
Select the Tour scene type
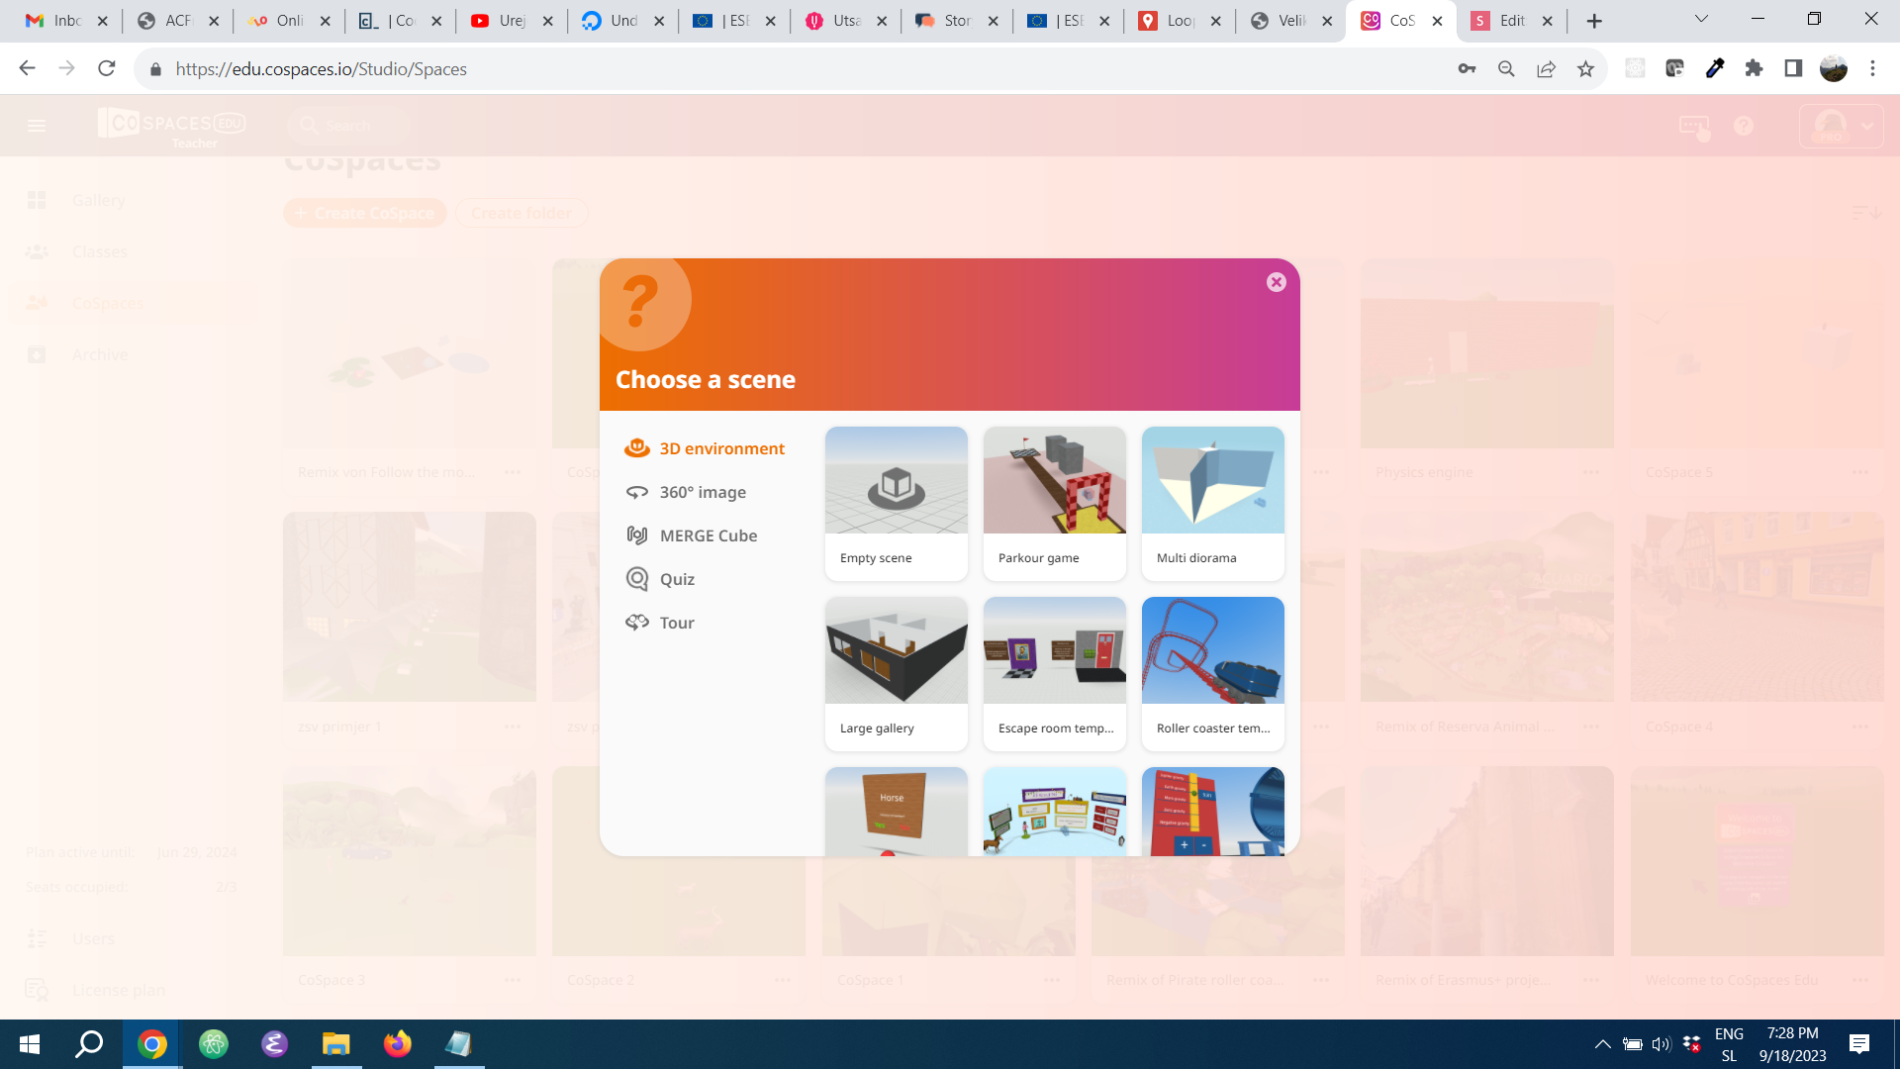pyautogui.click(x=677, y=623)
